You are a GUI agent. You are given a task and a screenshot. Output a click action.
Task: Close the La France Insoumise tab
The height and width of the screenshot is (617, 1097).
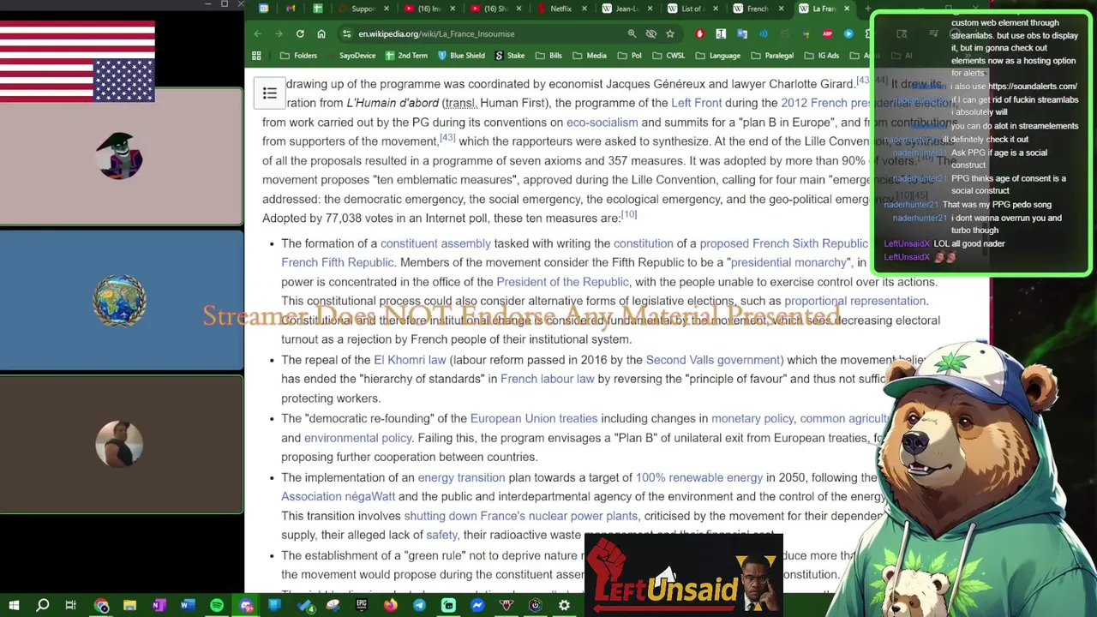(847, 9)
